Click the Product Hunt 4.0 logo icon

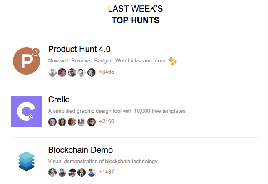[27, 61]
